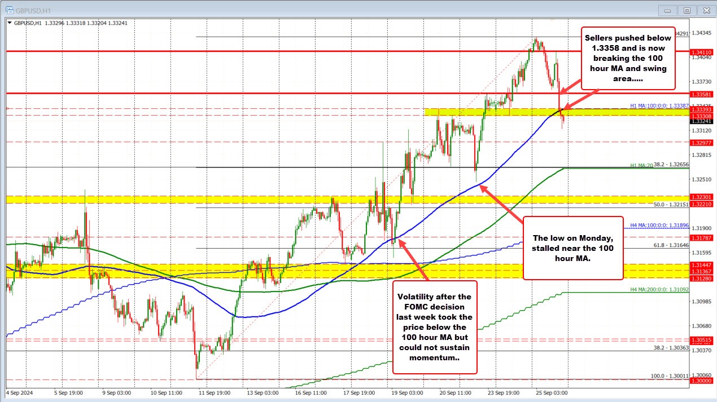Maximize the GBPUSD chart window
The height and width of the screenshot is (402, 717).
click(687, 10)
